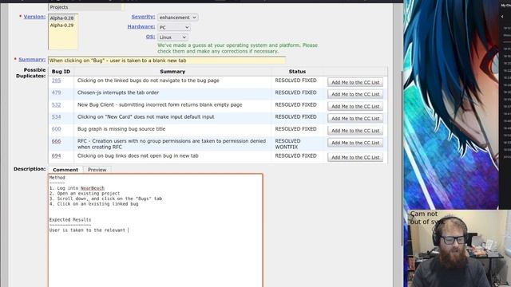Open bug ID 285 link

[x=56, y=81]
